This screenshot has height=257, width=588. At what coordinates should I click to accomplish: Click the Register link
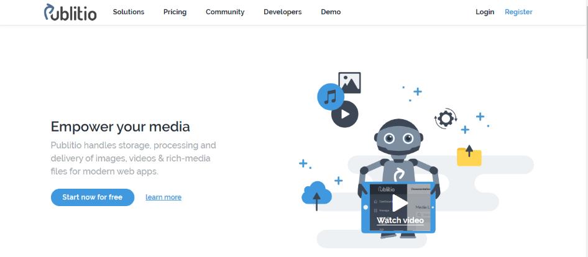pyautogui.click(x=518, y=12)
